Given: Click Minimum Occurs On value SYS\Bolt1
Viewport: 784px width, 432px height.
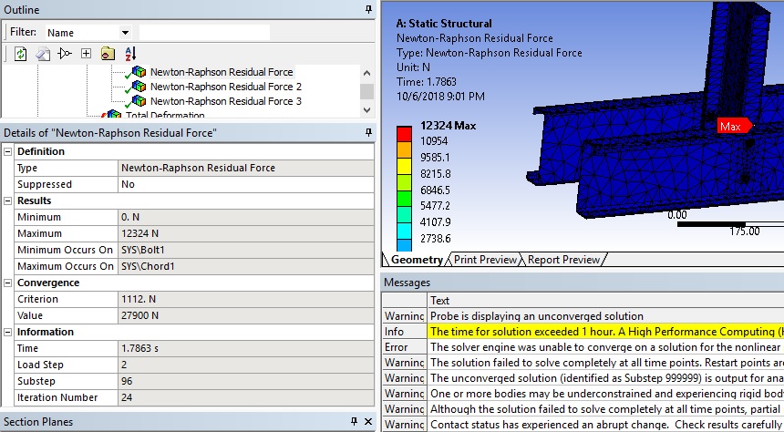Looking at the screenshot, I should pos(246,250).
